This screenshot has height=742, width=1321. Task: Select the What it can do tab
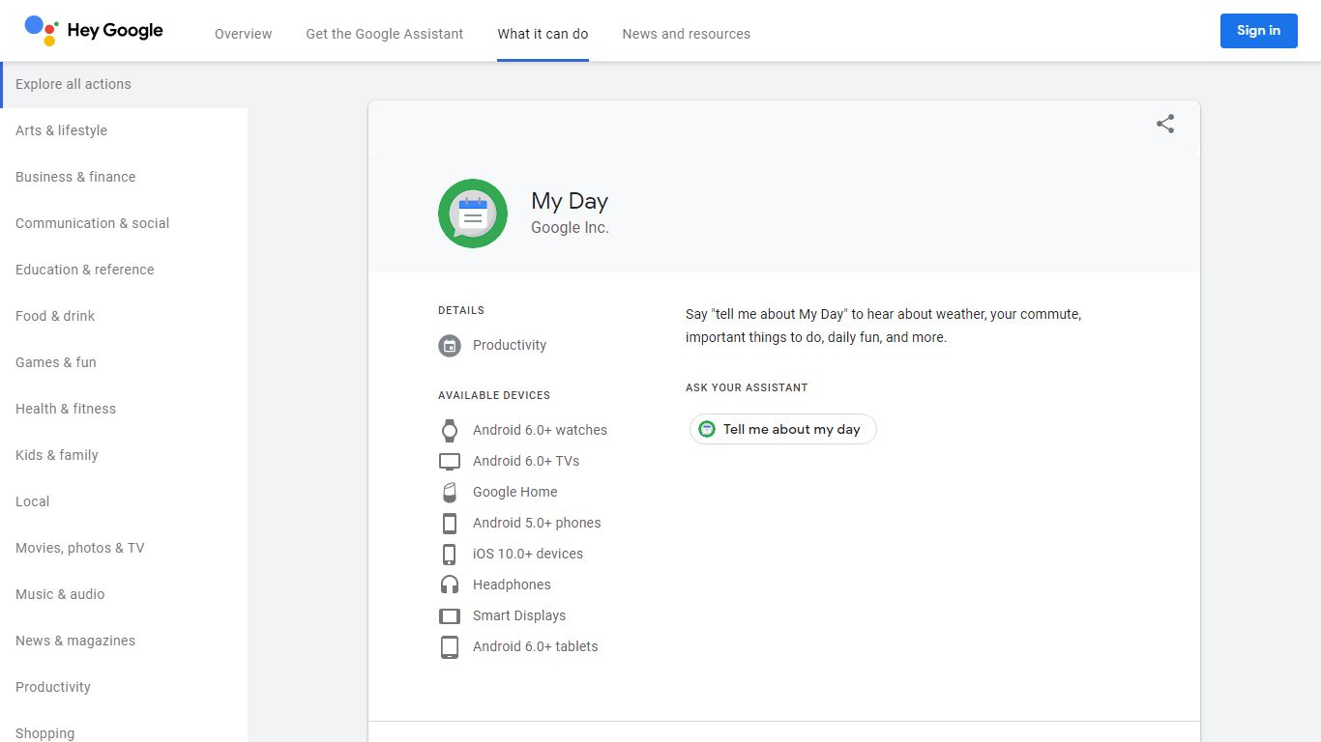(543, 34)
